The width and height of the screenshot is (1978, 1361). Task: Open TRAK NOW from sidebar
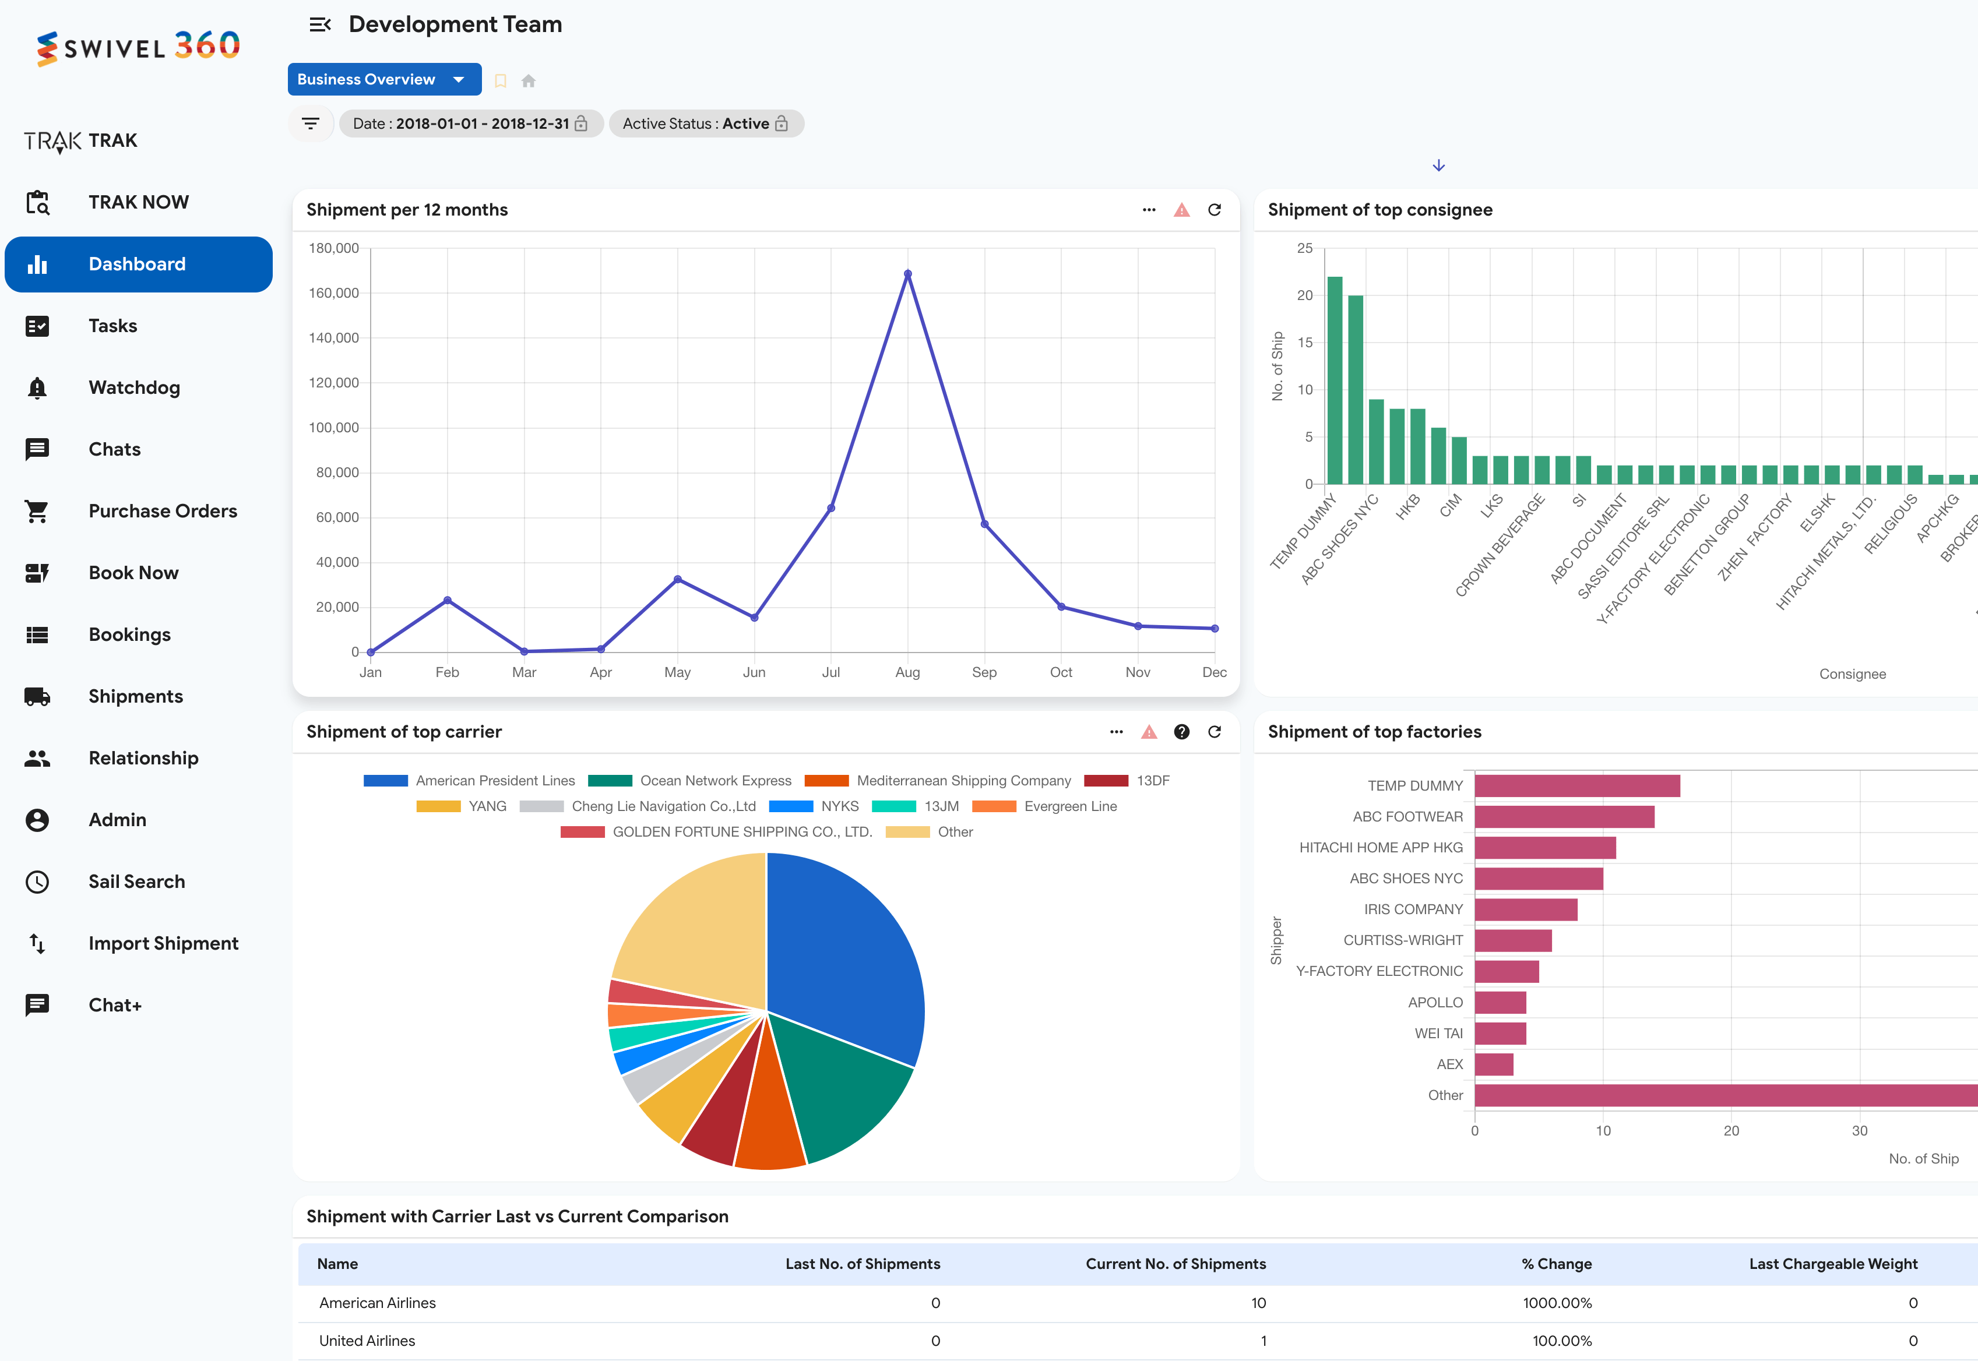[x=138, y=202]
